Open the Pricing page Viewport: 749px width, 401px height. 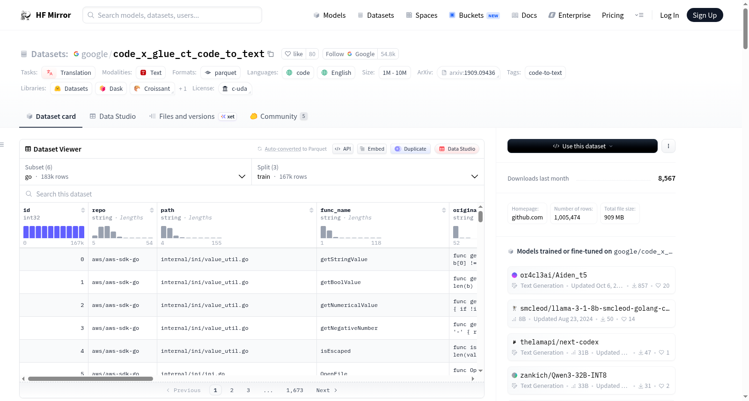613,15
